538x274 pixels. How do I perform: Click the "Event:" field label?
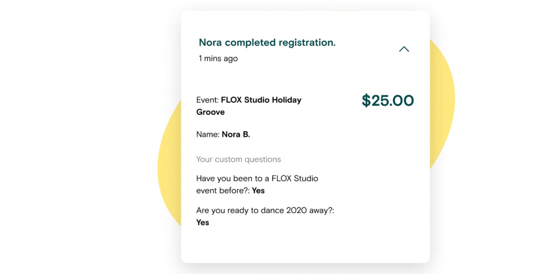[207, 100]
